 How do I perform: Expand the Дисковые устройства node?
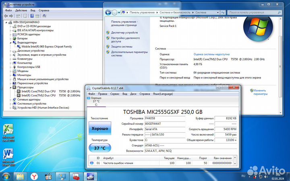click(x=10, y=51)
